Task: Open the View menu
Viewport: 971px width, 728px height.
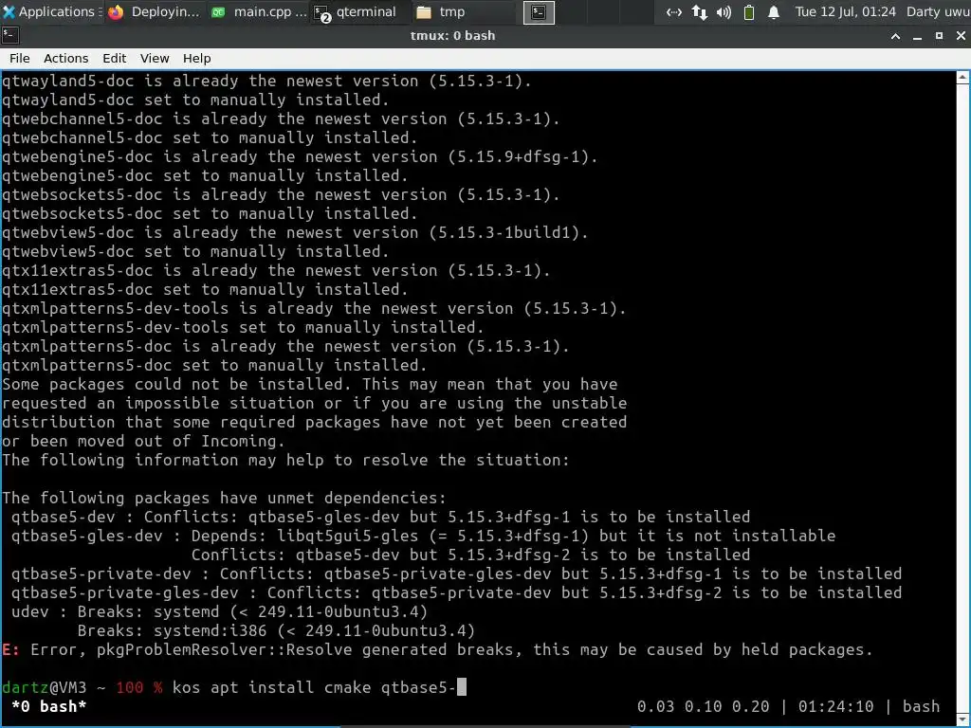Action: tap(155, 58)
